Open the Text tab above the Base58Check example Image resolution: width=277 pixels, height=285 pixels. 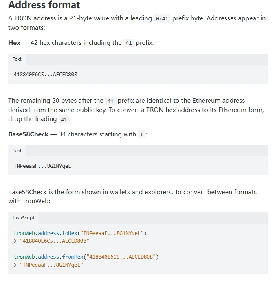tap(17, 151)
